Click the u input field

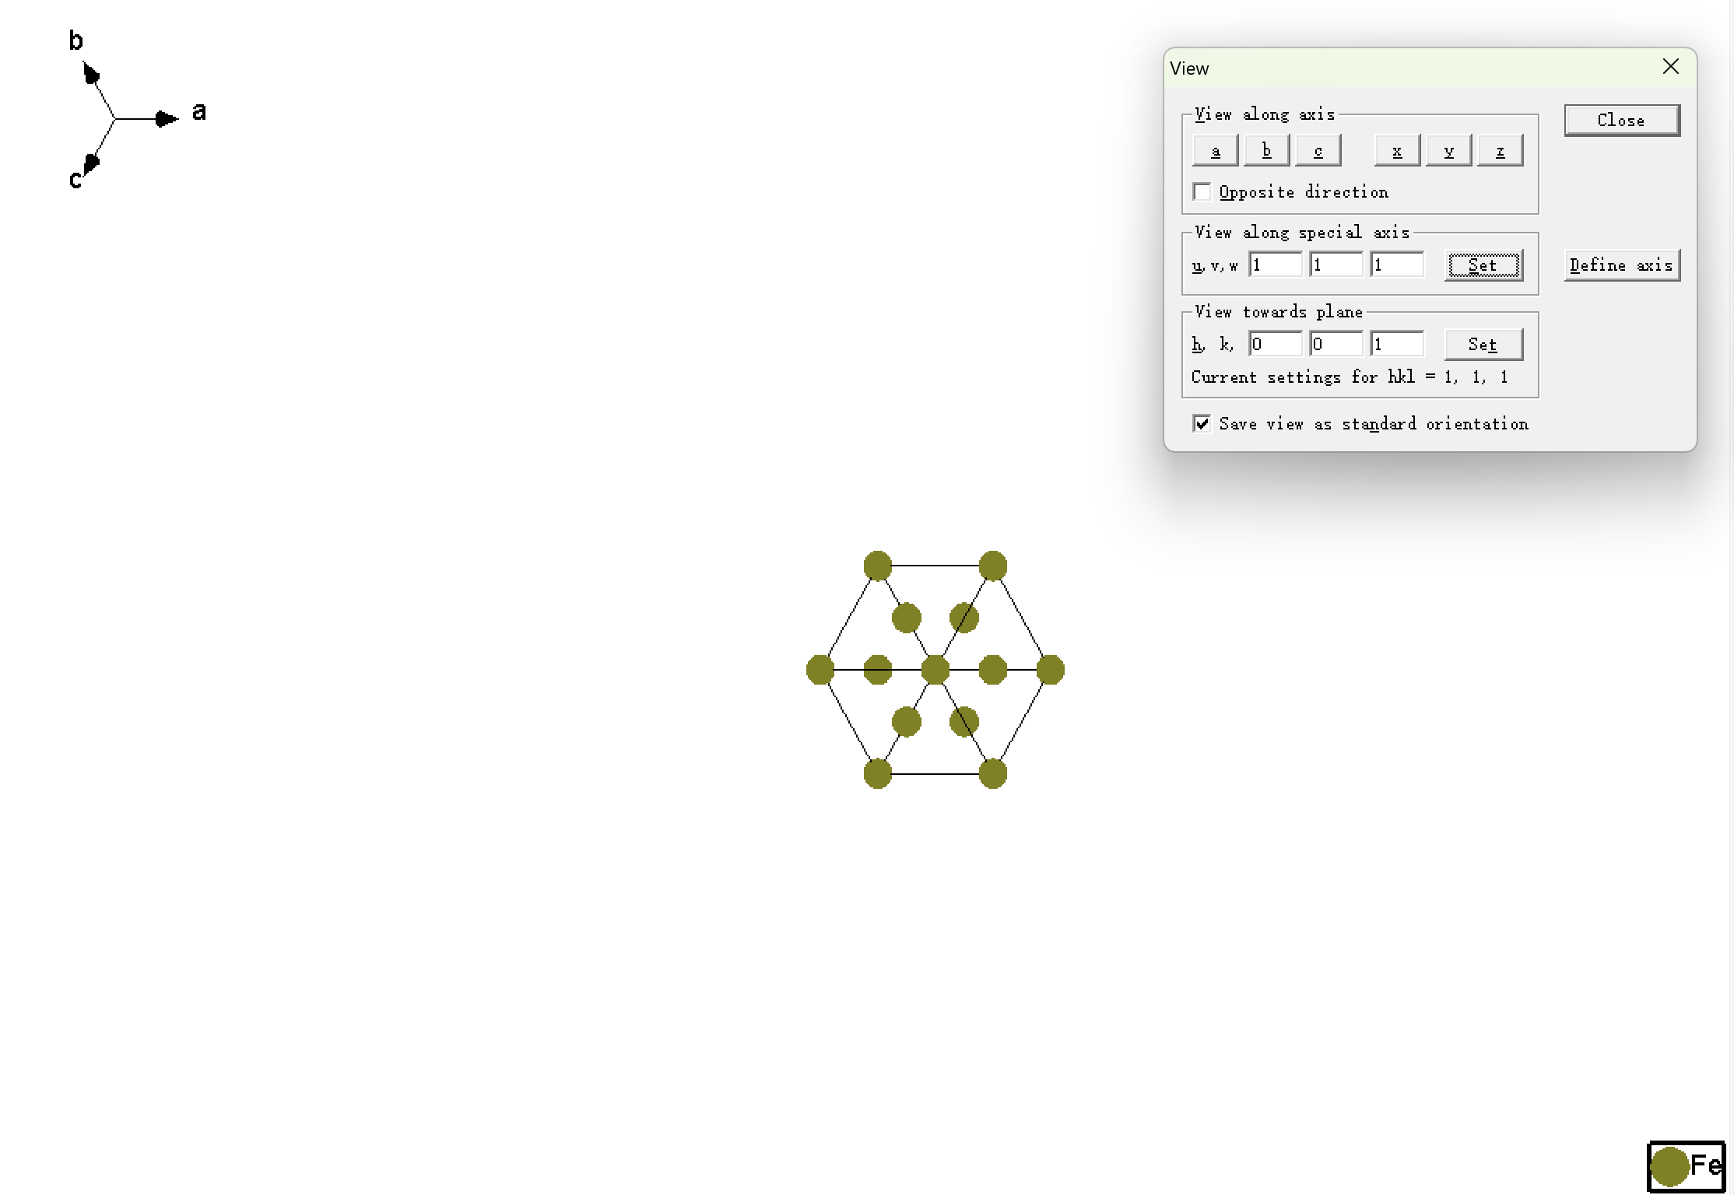pyautogui.click(x=1275, y=265)
